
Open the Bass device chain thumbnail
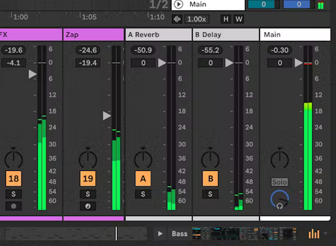[245, 234]
